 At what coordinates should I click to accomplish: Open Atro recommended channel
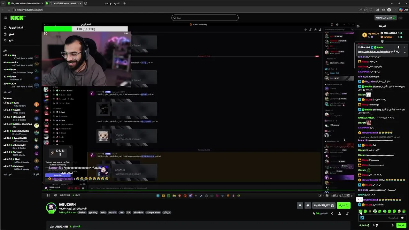pyautogui.click(x=20, y=104)
